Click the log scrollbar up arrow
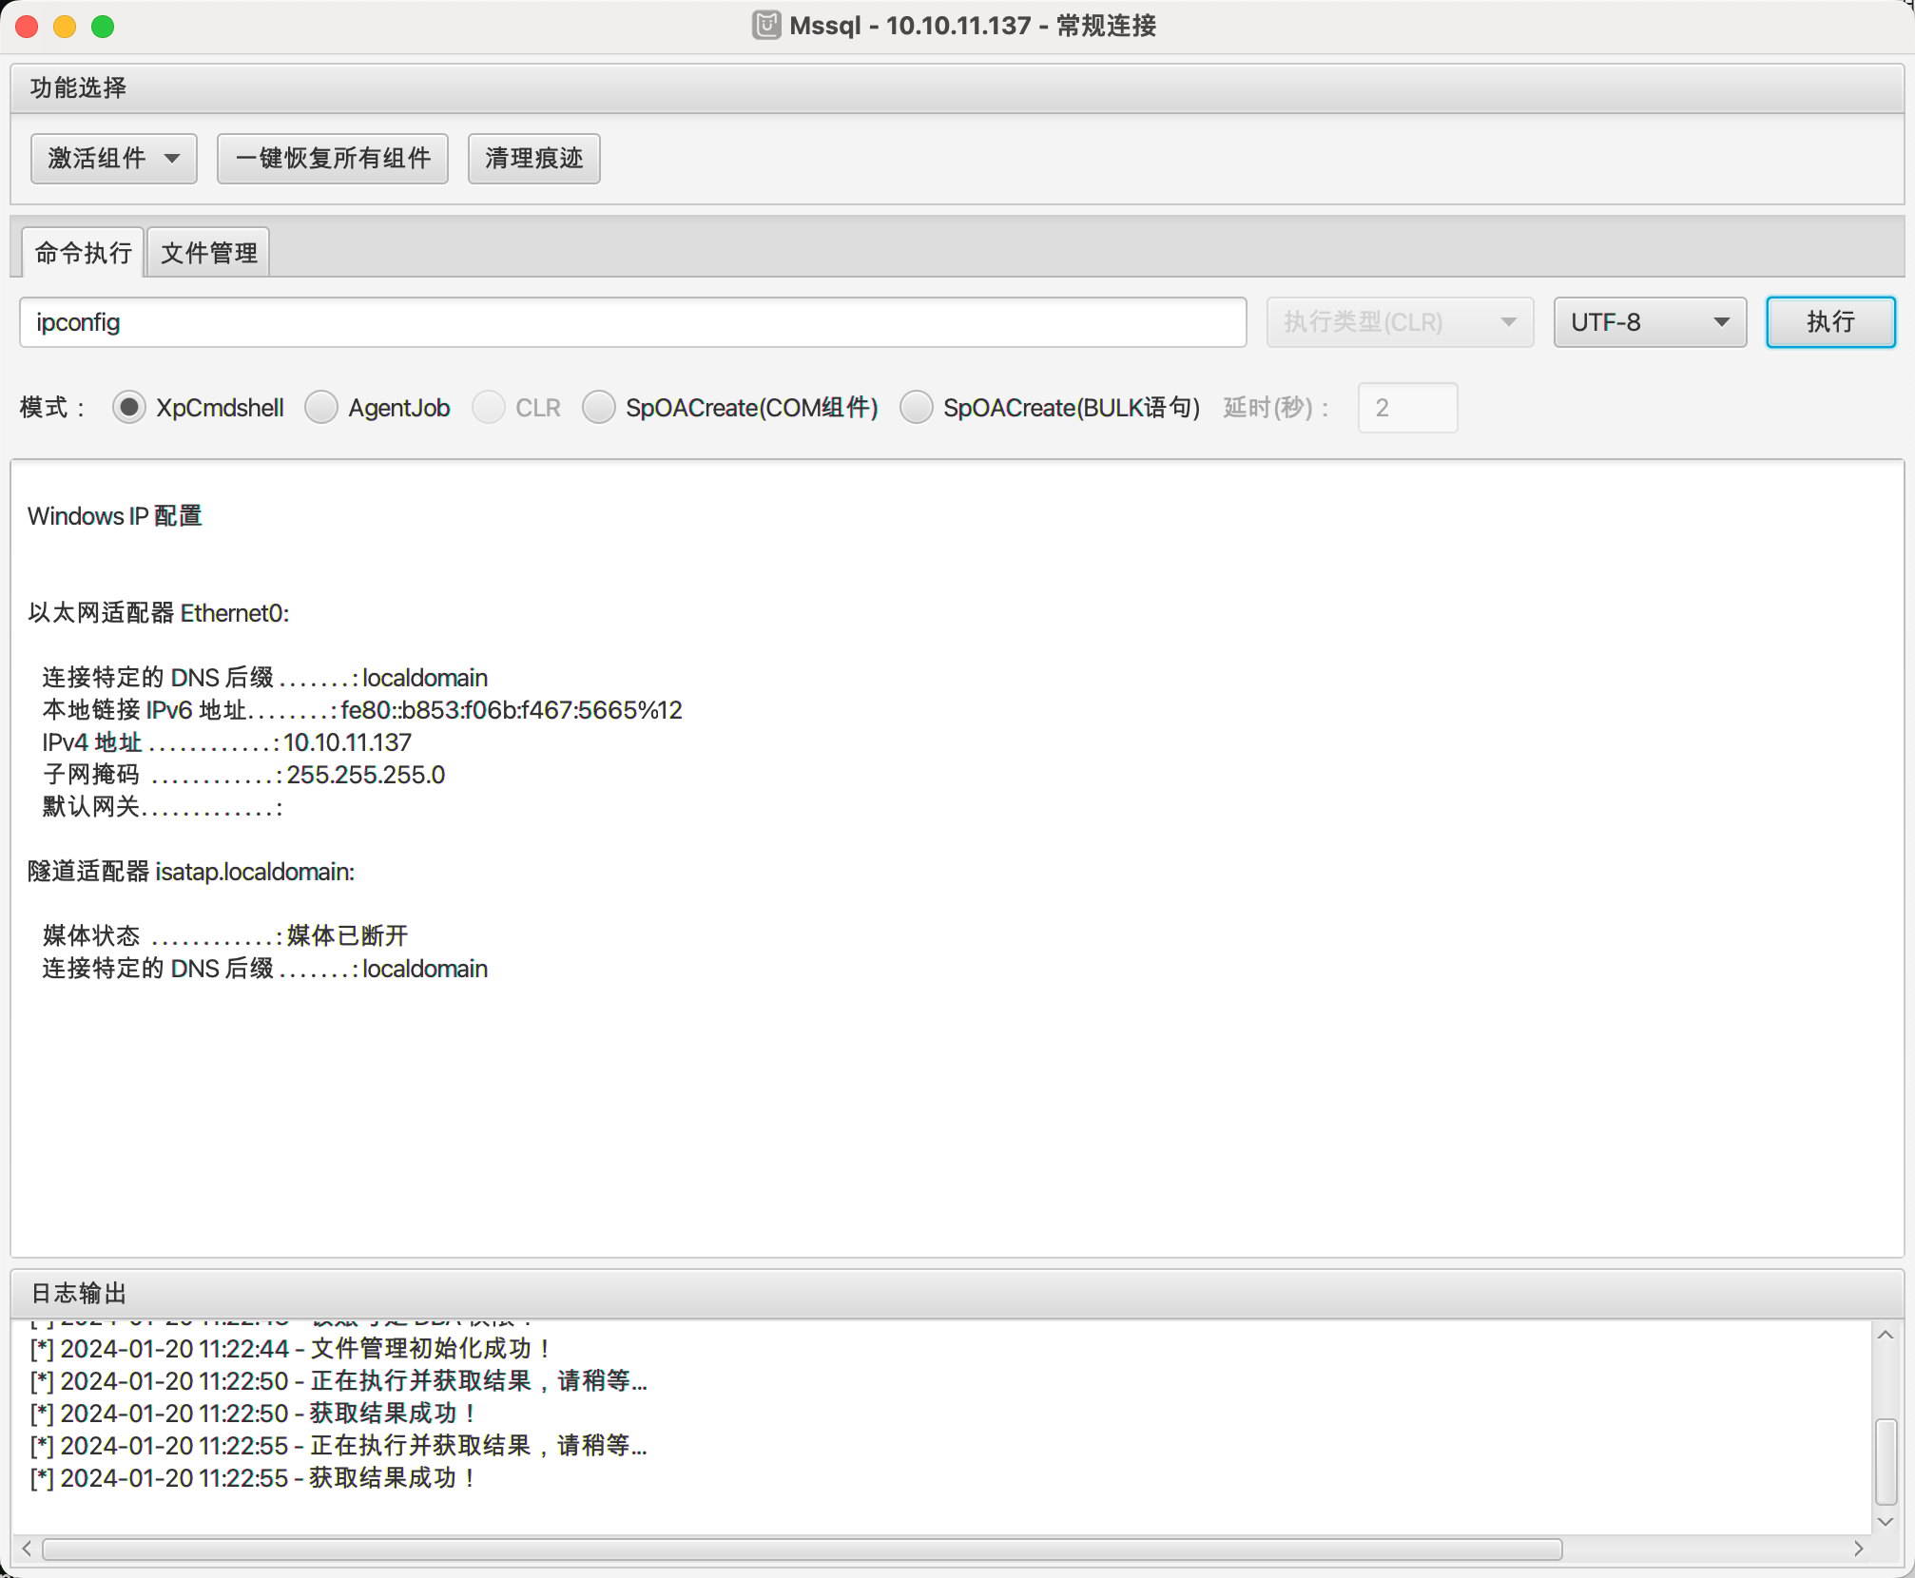 pos(1886,1336)
